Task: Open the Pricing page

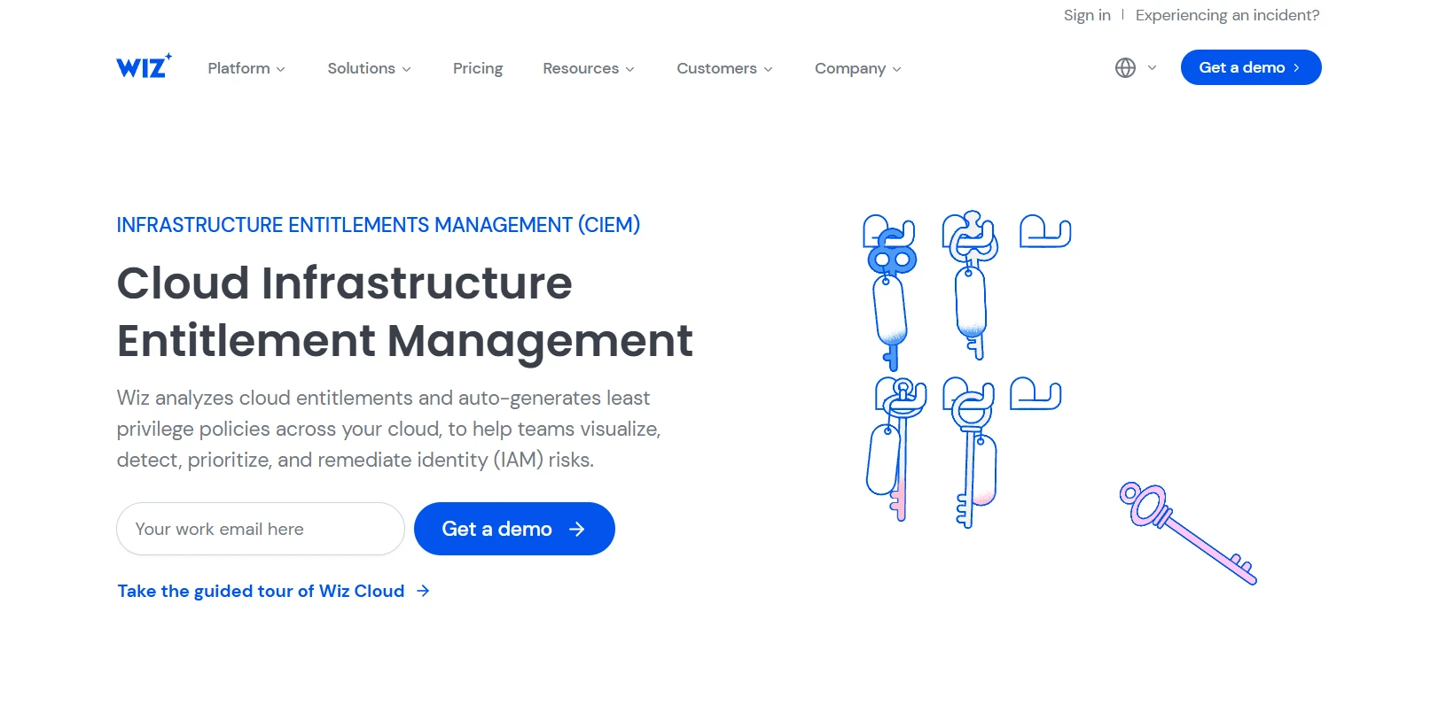Action: coord(478,68)
